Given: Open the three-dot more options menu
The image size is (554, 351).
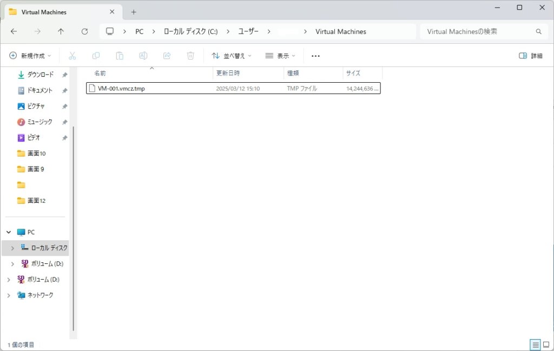Looking at the screenshot, I should pyautogui.click(x=315, y=56).
